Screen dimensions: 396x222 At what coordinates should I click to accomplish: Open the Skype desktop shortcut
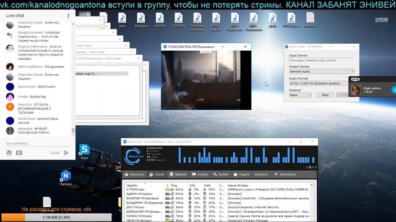(x=84, y=151)
